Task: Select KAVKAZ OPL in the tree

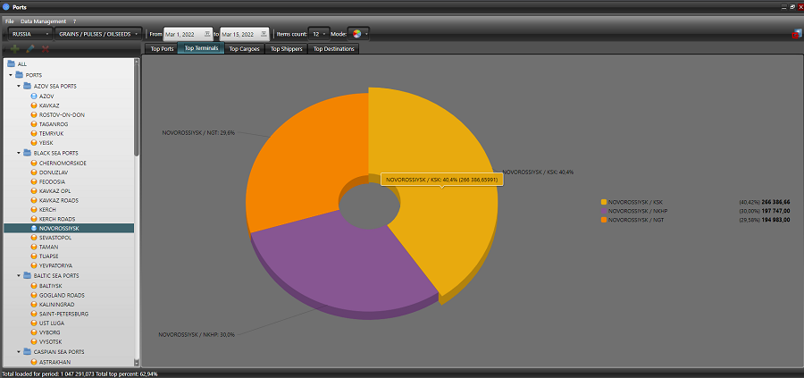Action: (55, 191)
